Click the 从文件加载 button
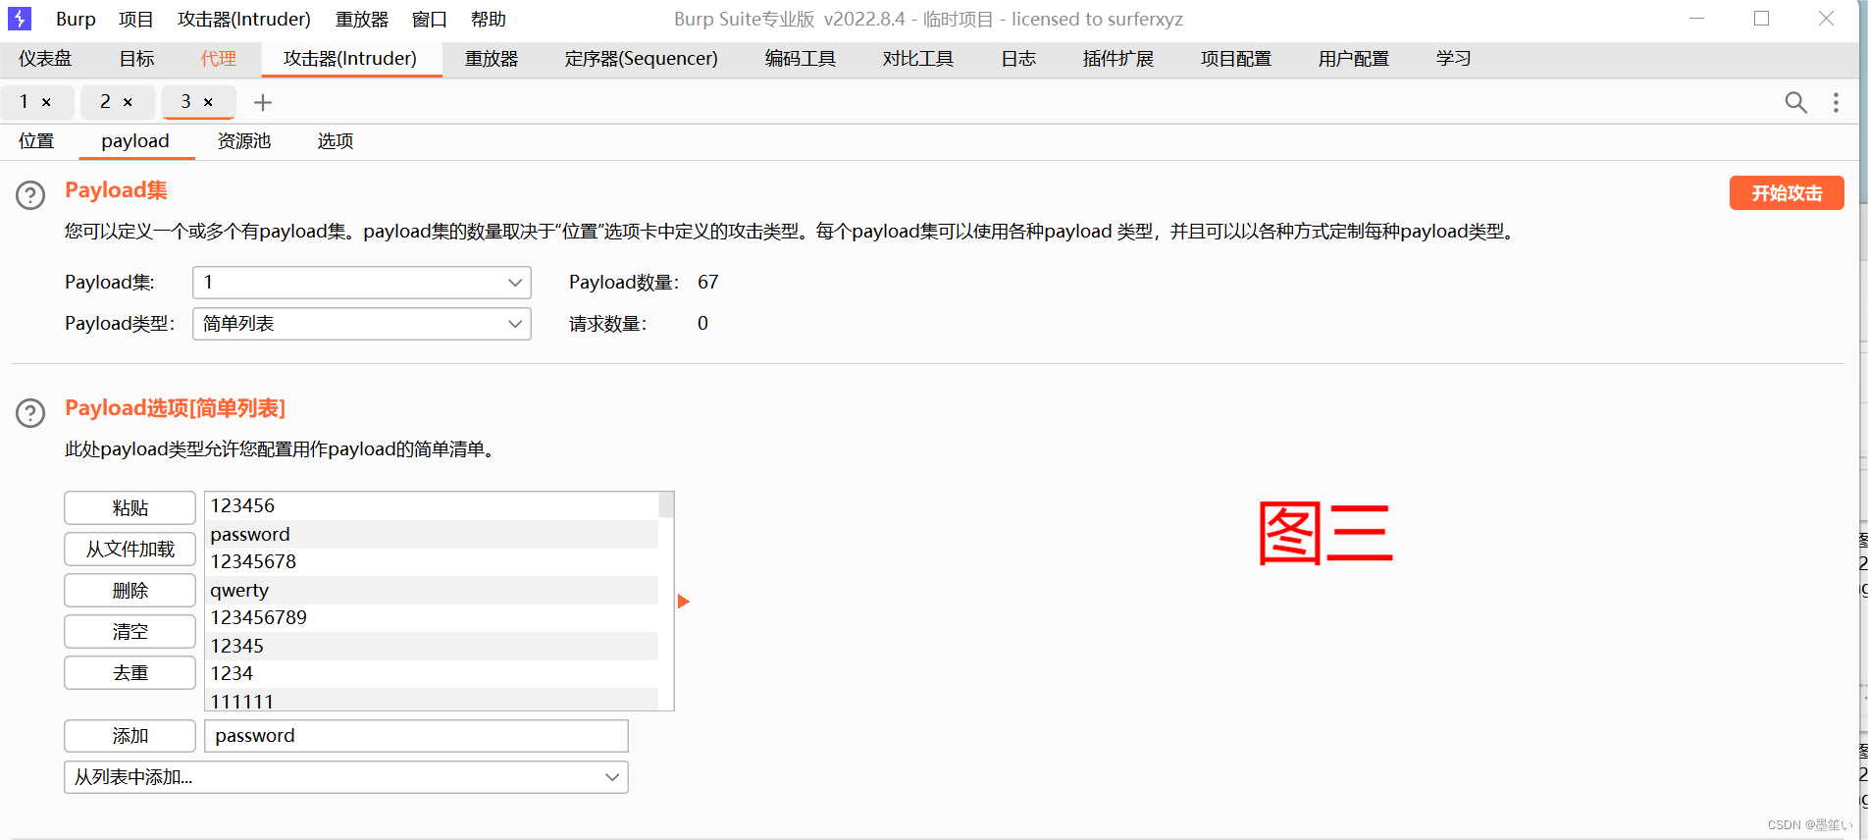1868x840 pixels. pos(130,550)
